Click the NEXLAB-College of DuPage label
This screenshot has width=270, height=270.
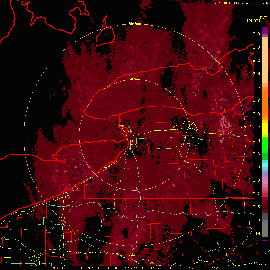click(240, 3)
